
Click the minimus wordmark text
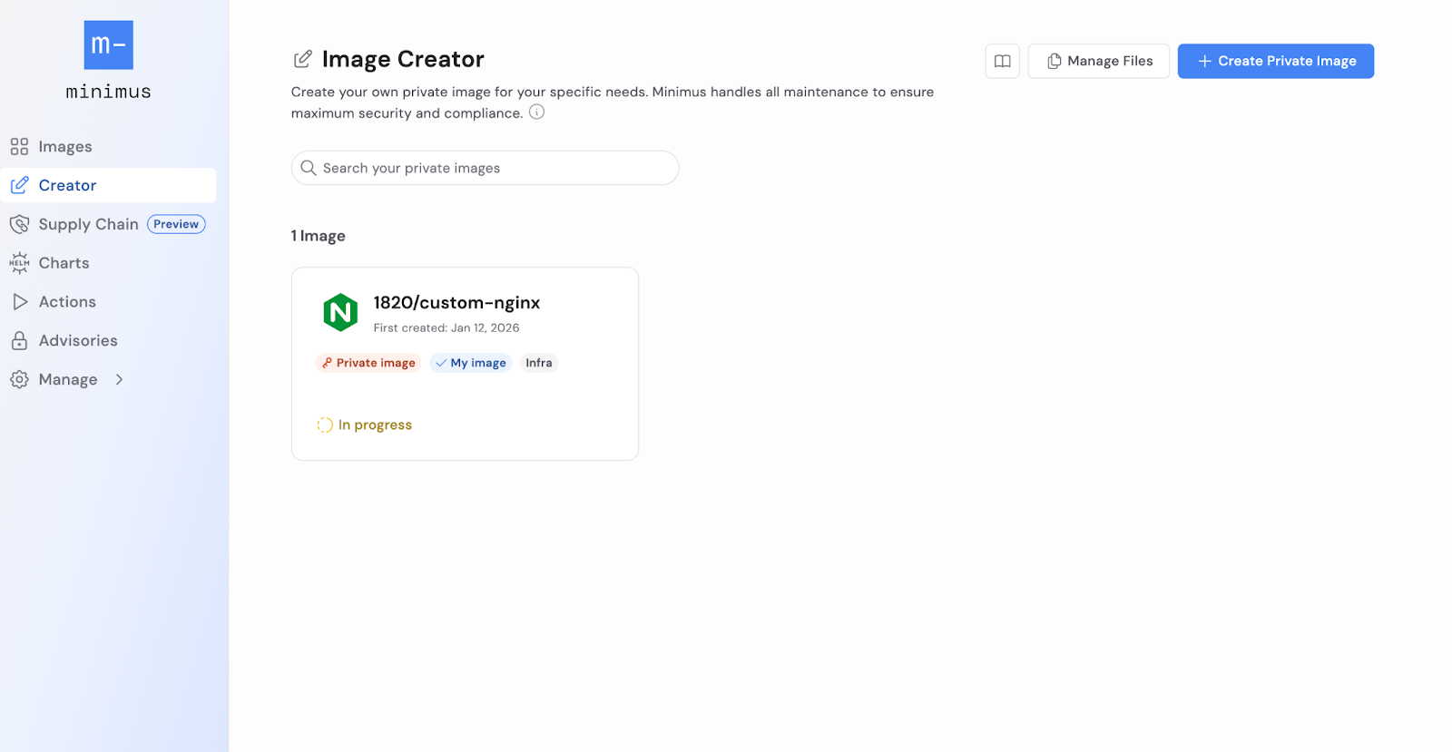(109, 92)
